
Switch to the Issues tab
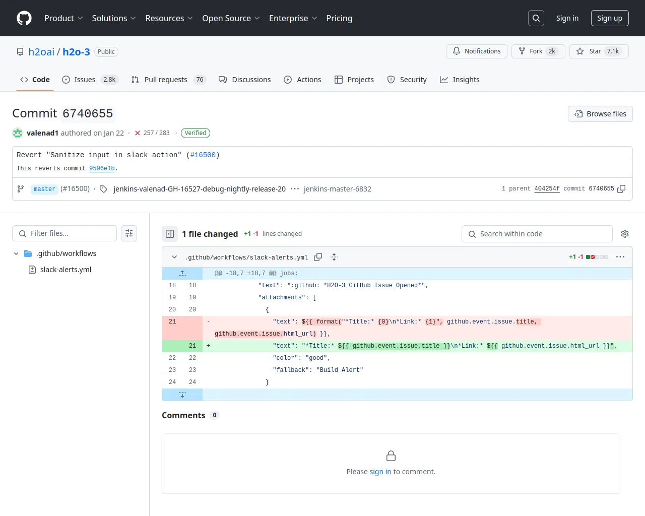90,80
